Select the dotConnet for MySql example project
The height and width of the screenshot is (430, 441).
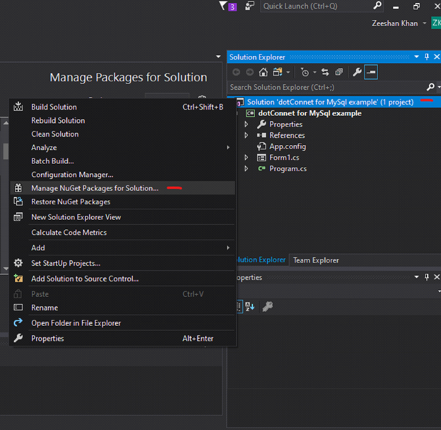pos(310,113)
